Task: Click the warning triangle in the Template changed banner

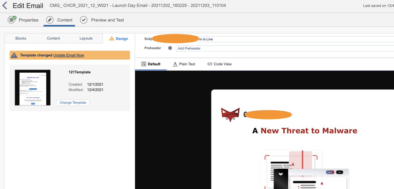Action: (14, 55)
